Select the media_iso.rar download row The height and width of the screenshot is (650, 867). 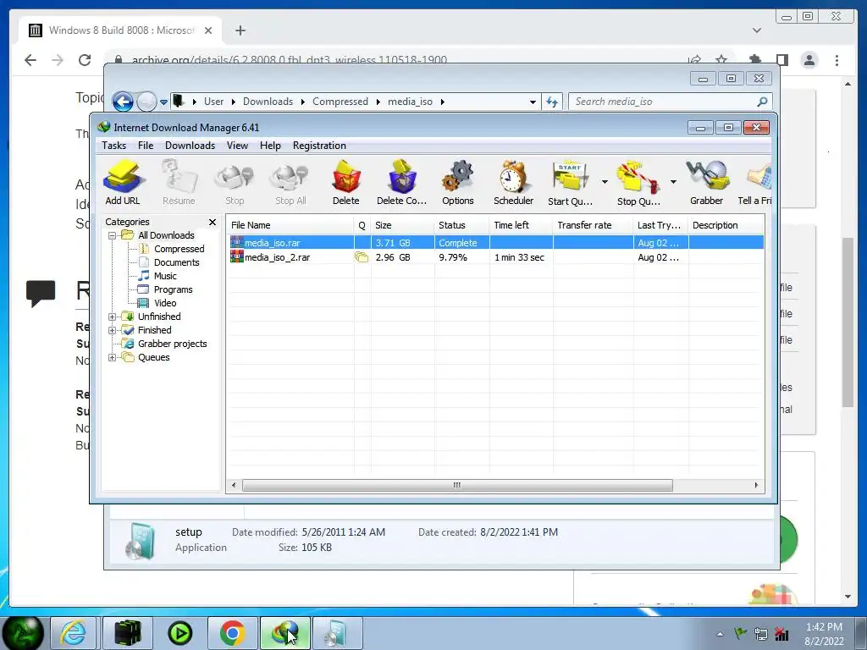pyautogui.click(x=495, y=243)
